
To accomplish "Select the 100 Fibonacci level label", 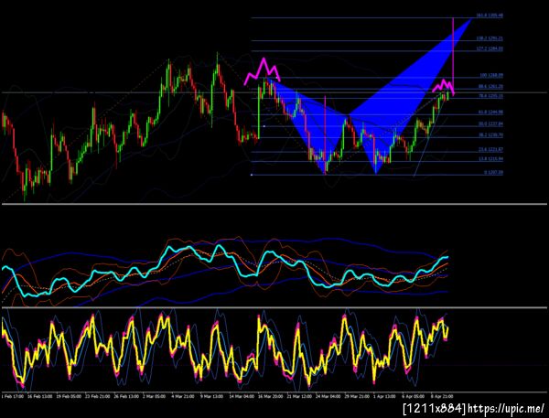I will coord(491,75).
